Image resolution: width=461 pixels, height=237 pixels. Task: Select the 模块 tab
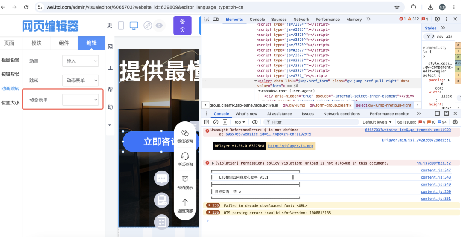tap(36, 43)
